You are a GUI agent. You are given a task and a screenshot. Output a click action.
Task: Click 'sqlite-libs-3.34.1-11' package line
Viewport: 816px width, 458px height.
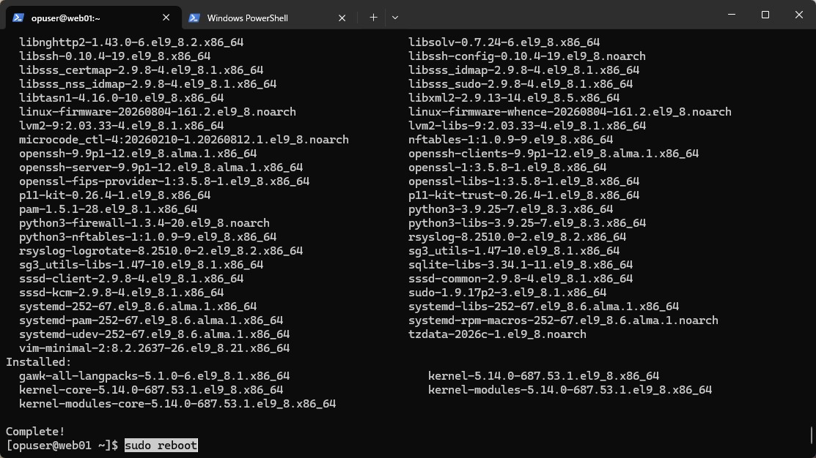point(521,264)
